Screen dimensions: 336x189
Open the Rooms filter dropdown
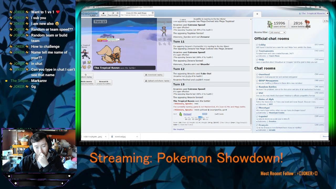point(277,32)
